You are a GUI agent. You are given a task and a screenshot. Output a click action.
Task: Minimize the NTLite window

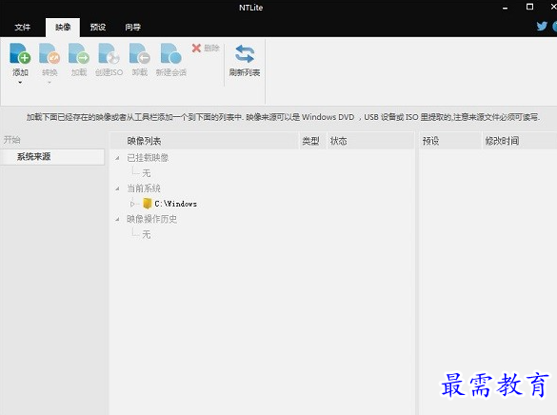click(x=505, y=8)
